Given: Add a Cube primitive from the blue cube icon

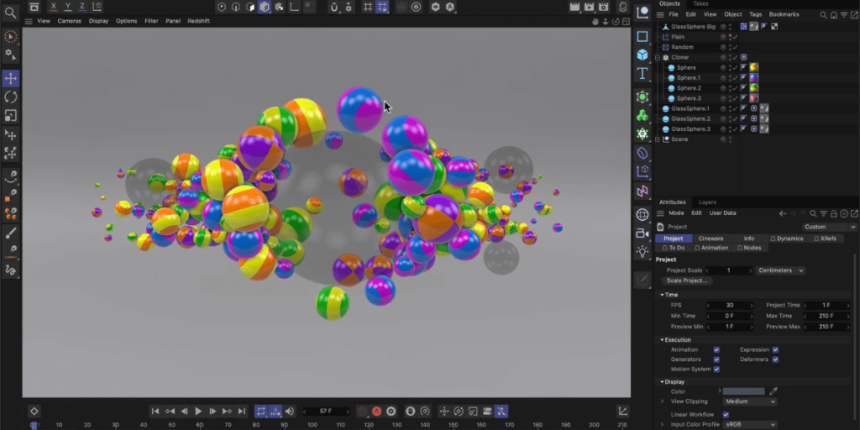Looking at the screenshot, I should point(642,55).
